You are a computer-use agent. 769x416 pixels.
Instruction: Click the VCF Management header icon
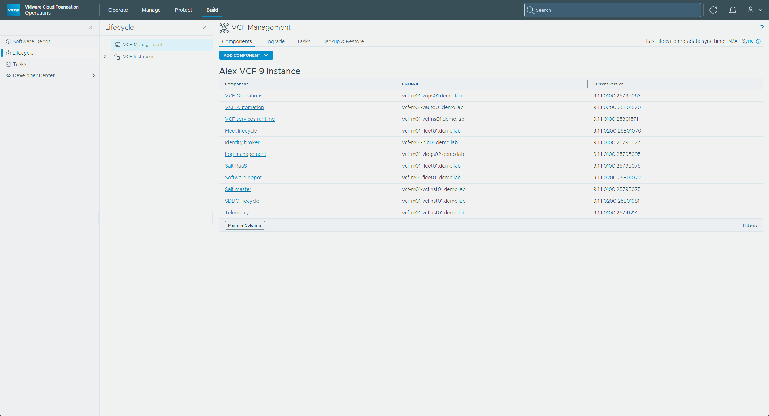point(224,28)
